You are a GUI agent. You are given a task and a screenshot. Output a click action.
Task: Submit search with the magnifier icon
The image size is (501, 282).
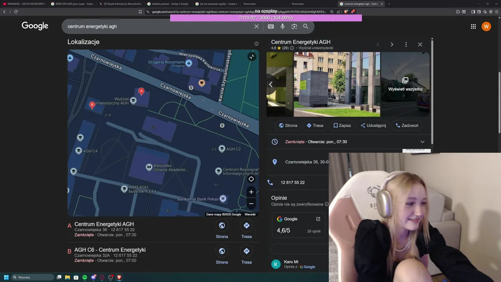coord(306,26)
